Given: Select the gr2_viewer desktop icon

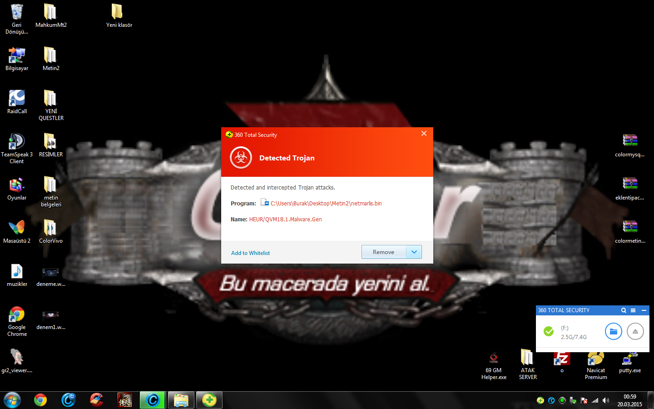Looking at the screenshot, I should [17, 361].
